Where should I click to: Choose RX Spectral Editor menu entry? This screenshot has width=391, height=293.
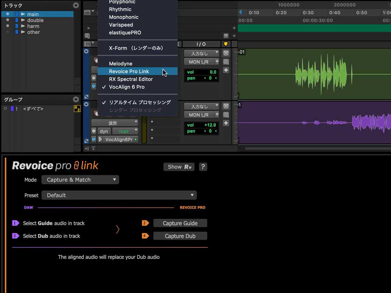coord(137,79)
